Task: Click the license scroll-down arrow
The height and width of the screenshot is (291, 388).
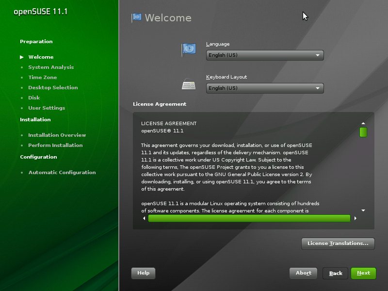Action: (363, 210)
